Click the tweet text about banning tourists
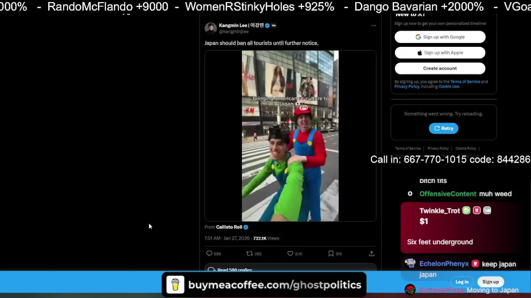The width and height of the screenshot is (531, 298). point(261,43)
